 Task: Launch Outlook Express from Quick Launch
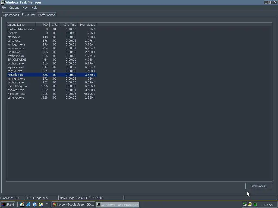34,204
